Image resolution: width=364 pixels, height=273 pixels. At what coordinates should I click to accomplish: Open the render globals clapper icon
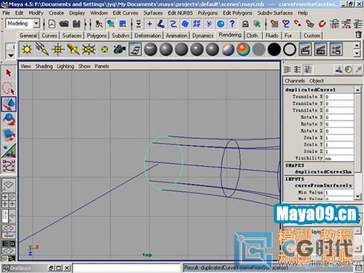point(336,49)
